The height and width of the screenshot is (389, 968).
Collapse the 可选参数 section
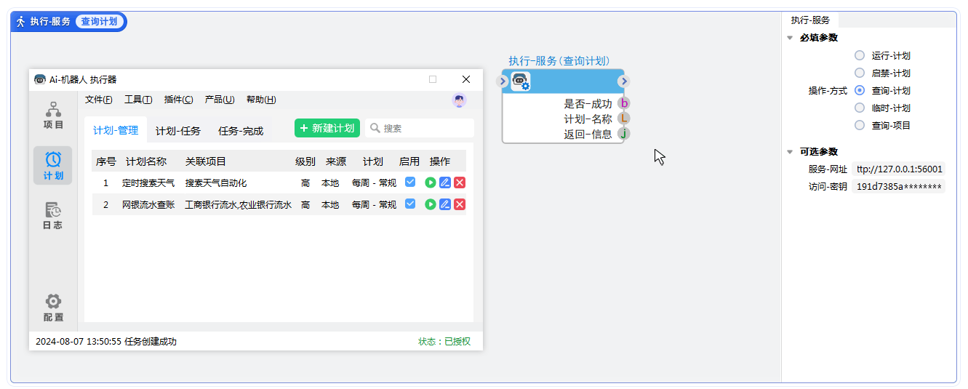790,152
